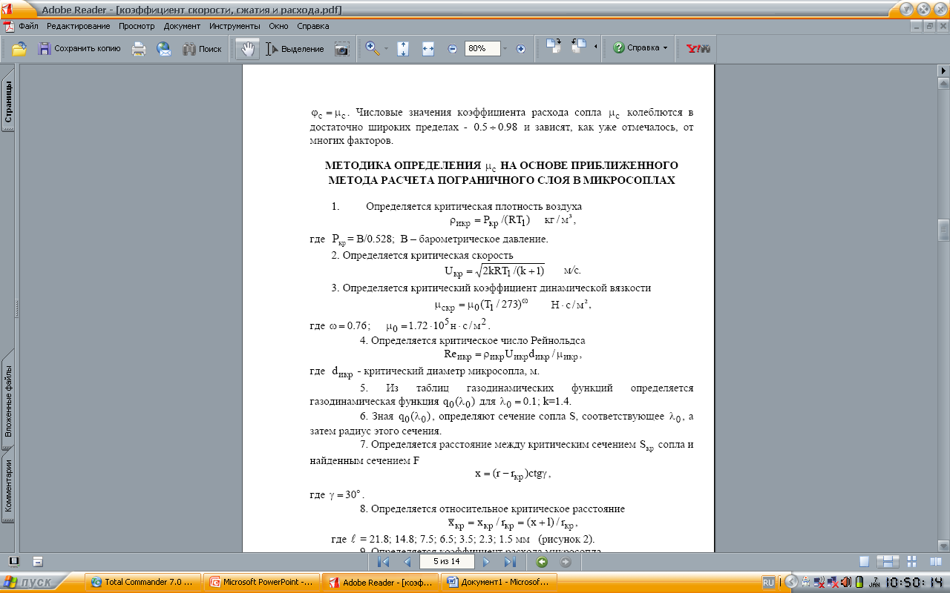
Task: Expand the rotate toolbar small arrow
Action: tap(596, 47)
